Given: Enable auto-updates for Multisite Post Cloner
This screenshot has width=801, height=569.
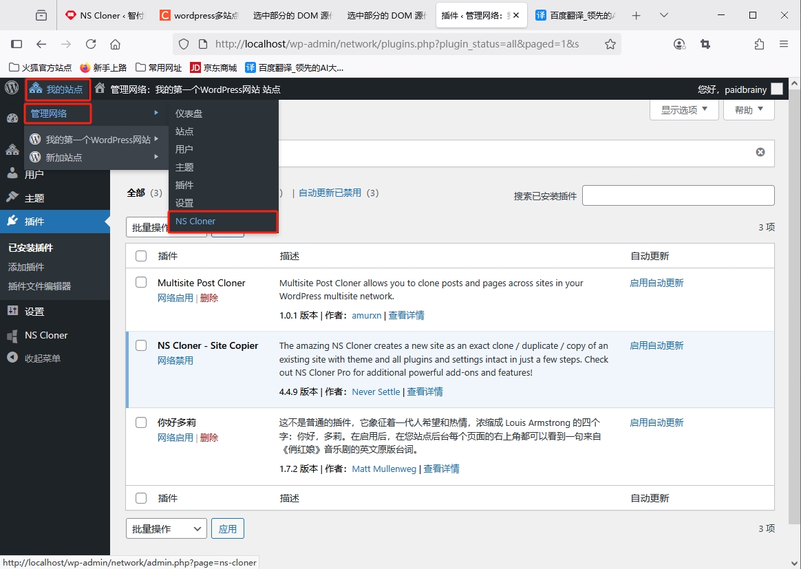Looking at the screenshot, I should point(656,283).
